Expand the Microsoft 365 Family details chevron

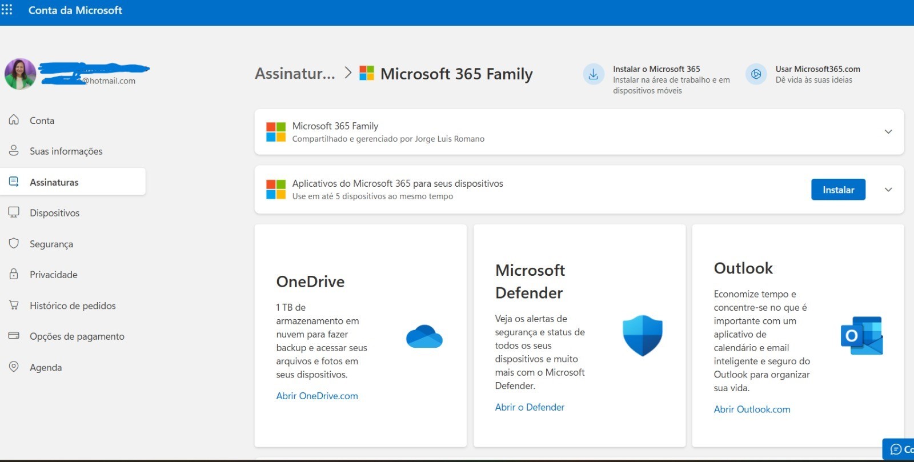pos(888,132)
